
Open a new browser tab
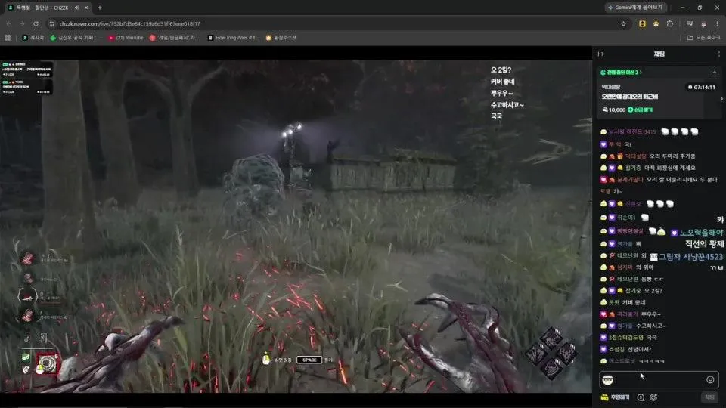pyautogui.click(x=100, y=8)
